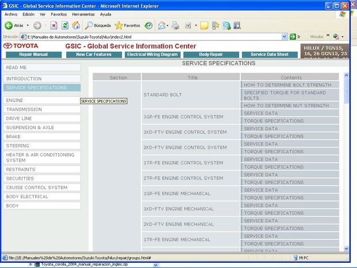Open the Archivo menu
The width and height of the screenshot is (357, 268).
tap(11, 14)
